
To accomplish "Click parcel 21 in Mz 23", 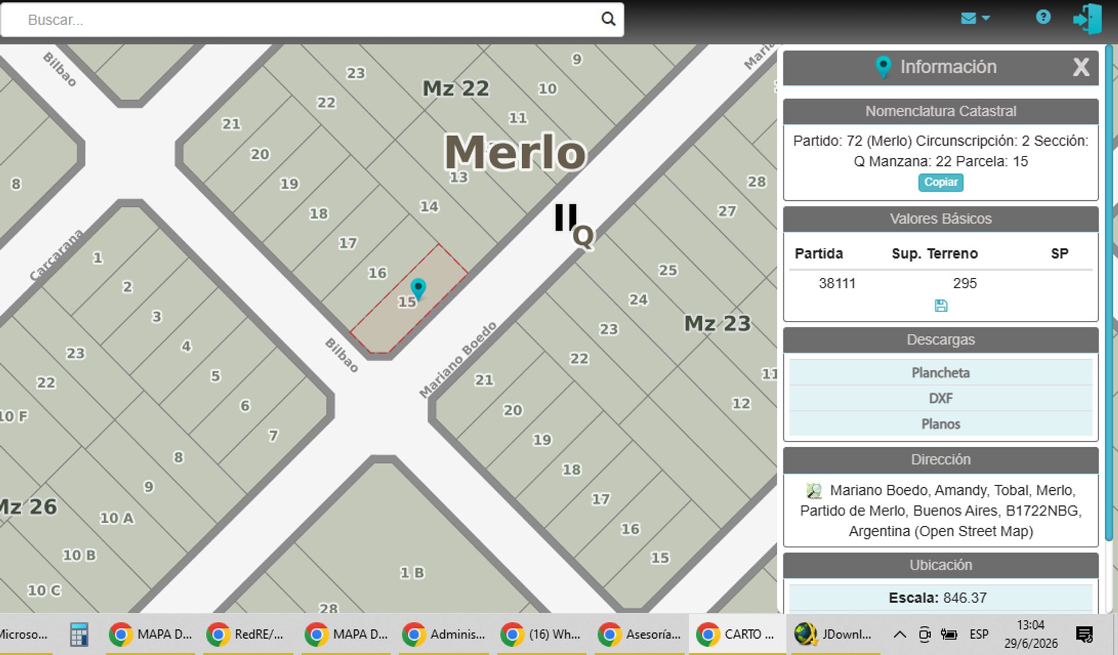I will click(x=484, y=380).
